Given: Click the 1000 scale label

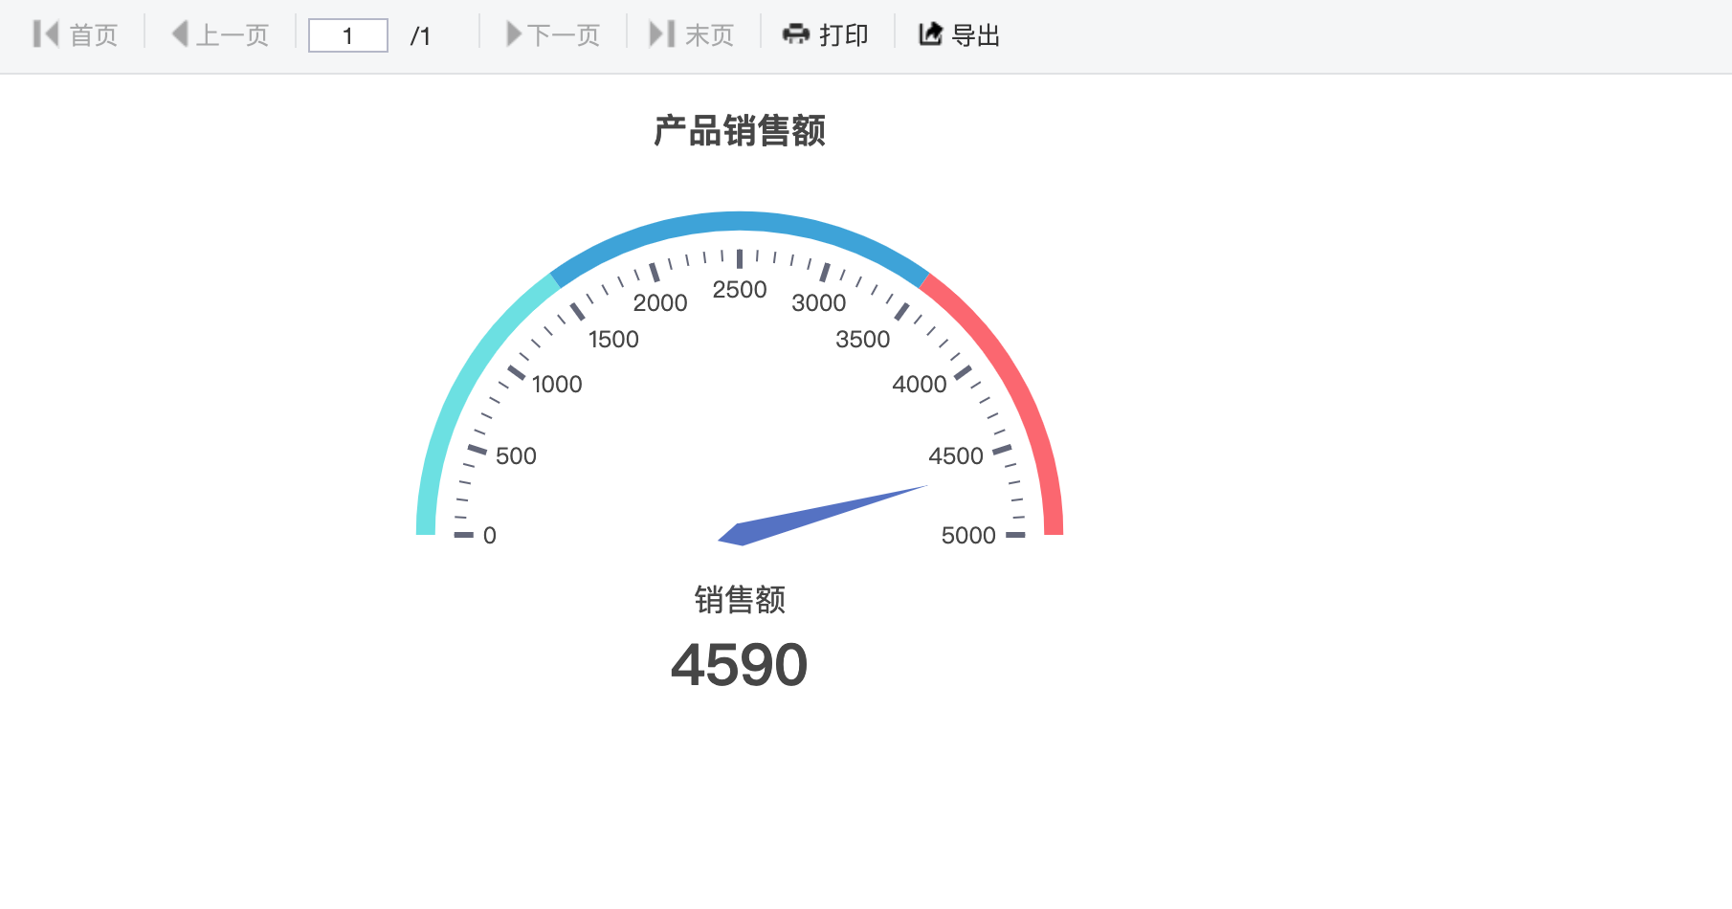Looking at the screenshot, I should 557,384.
